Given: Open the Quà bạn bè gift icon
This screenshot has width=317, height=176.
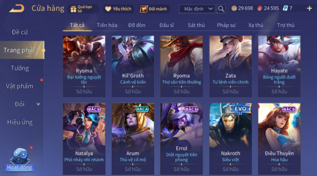Looking at the screenshot, I should pyautogui.click(x=73, y=9).
